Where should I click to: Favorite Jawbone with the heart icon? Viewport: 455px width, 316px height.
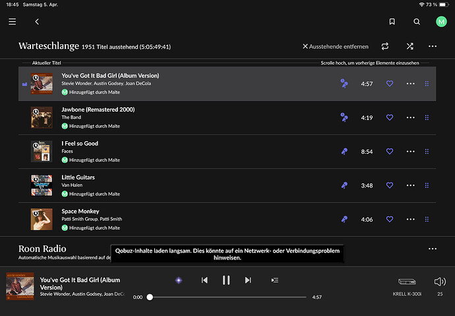click(390, 117)
